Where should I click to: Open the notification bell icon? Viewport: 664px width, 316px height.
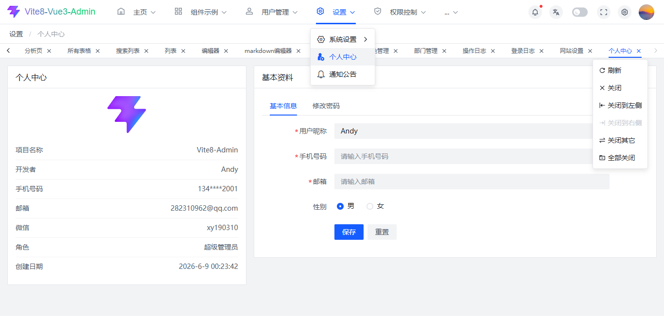(x=535, y=12)
